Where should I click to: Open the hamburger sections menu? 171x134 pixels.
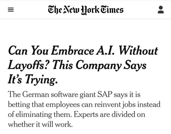click(x=11, y=10)
